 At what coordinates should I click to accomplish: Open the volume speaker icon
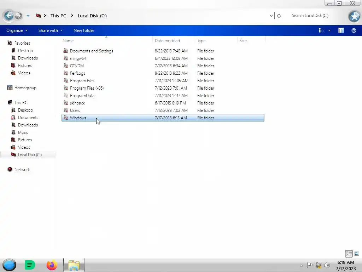coord(327,265)
